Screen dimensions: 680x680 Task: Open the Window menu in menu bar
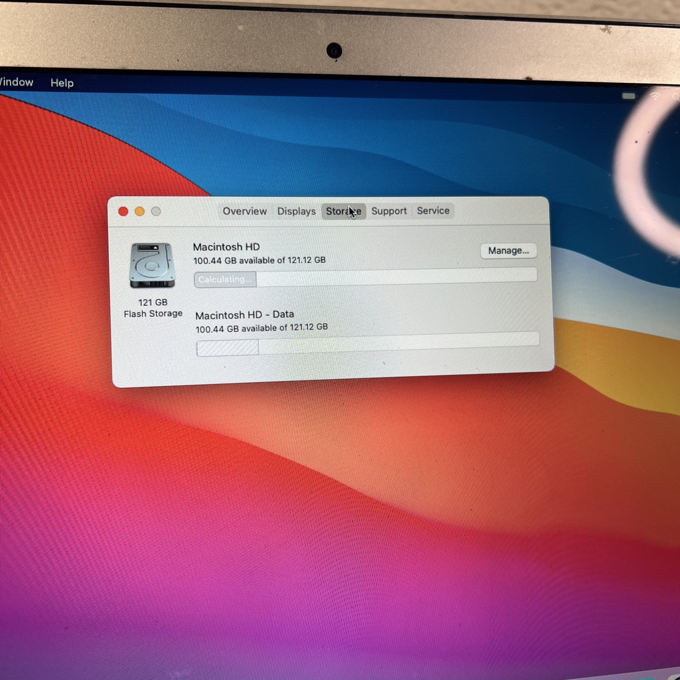(x=16, y=82)
